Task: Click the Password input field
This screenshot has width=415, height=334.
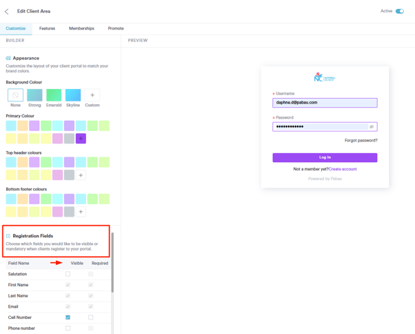Action: coord(325,126)
